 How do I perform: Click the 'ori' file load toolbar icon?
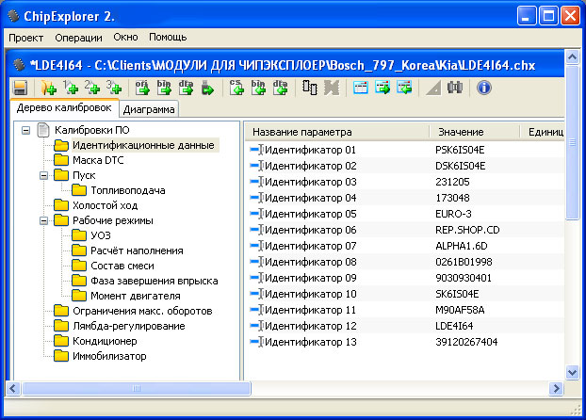tap(144, 88)
